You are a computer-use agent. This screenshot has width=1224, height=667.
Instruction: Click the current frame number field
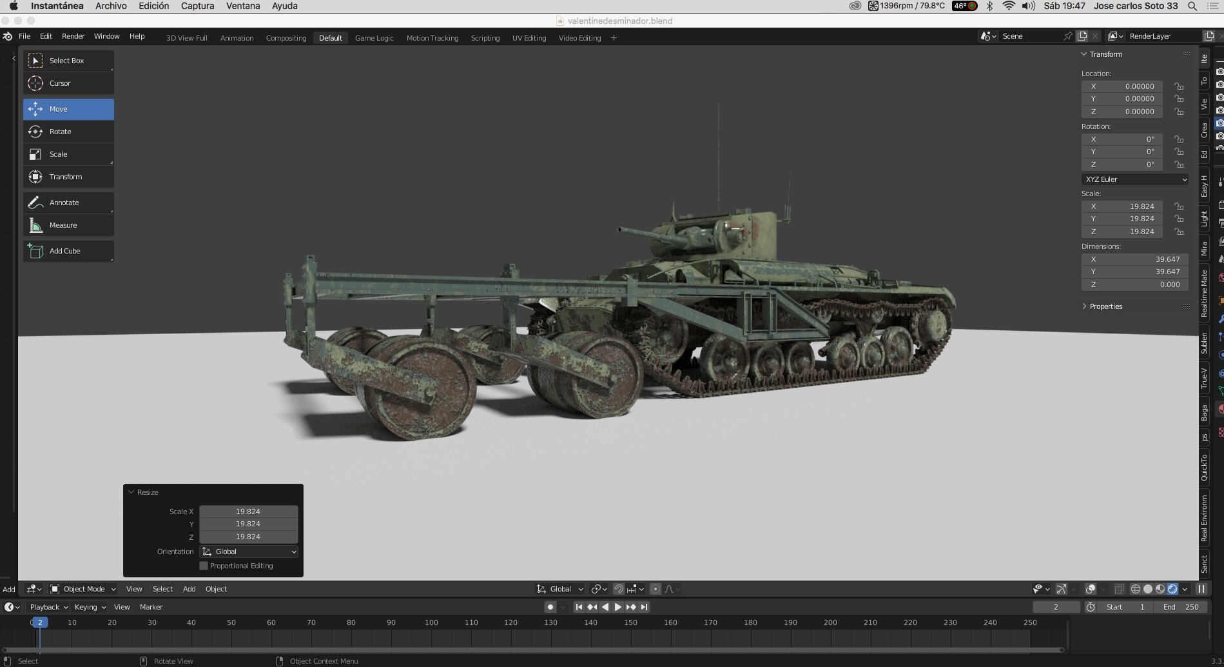pyautogui.click(x=1056, y=607)
